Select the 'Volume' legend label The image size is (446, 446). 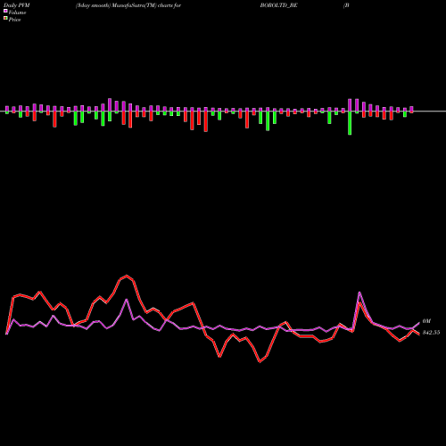pyautogui.click(x=17, y=12)
